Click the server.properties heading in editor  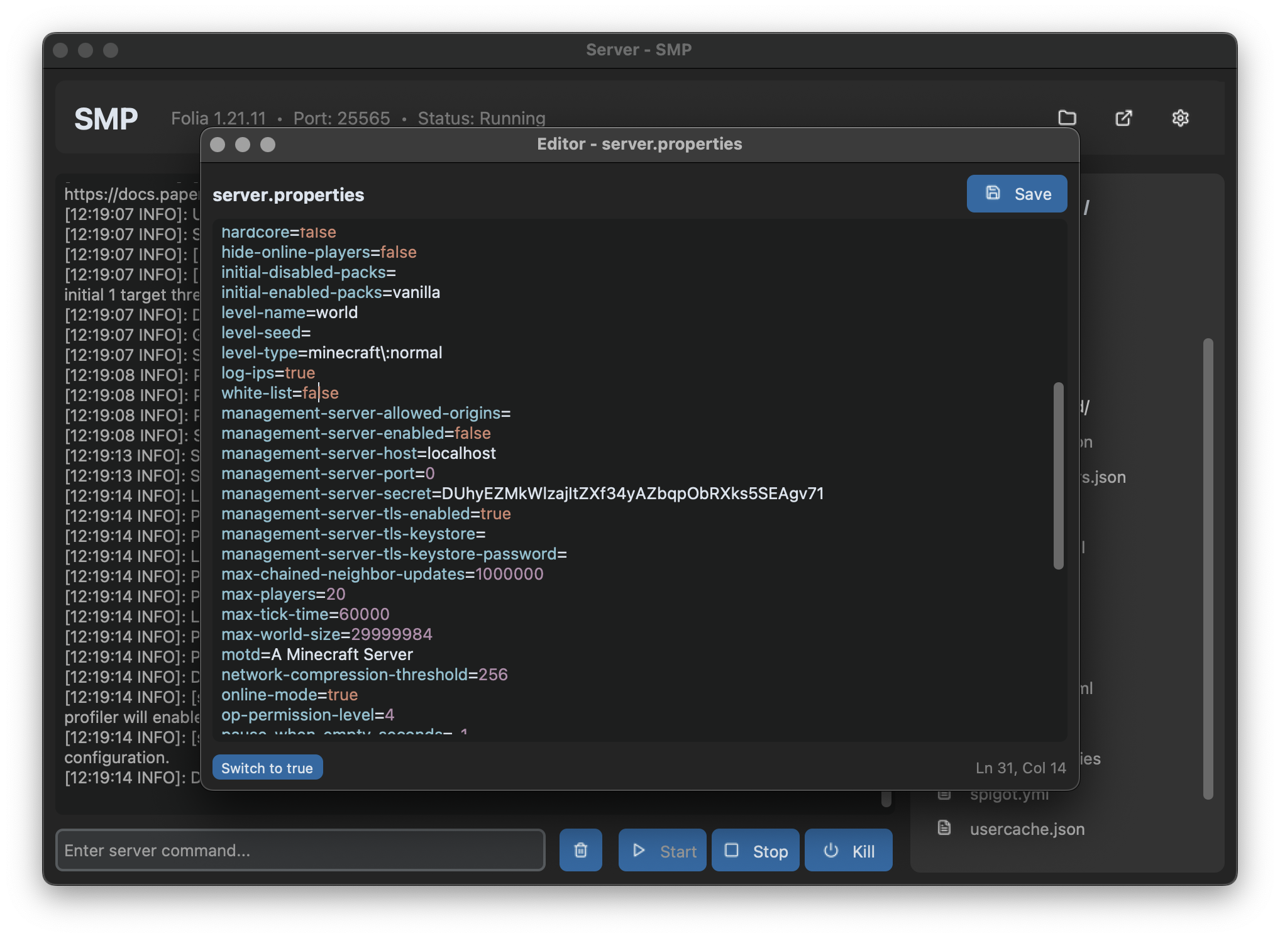tap(289, 195)
